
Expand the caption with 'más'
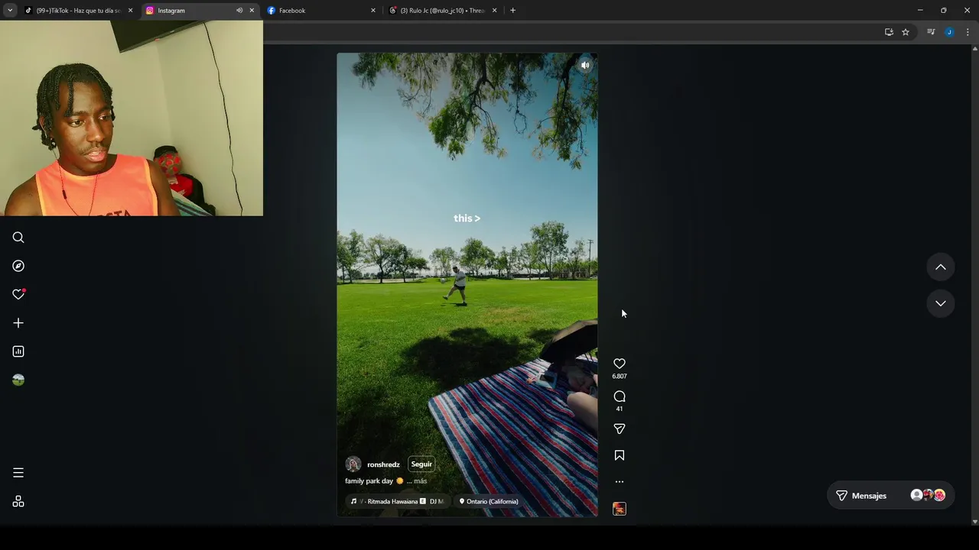(x=420, y=481)
